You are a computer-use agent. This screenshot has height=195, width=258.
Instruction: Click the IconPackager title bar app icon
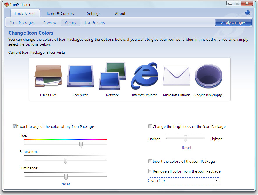pos(7,4)
